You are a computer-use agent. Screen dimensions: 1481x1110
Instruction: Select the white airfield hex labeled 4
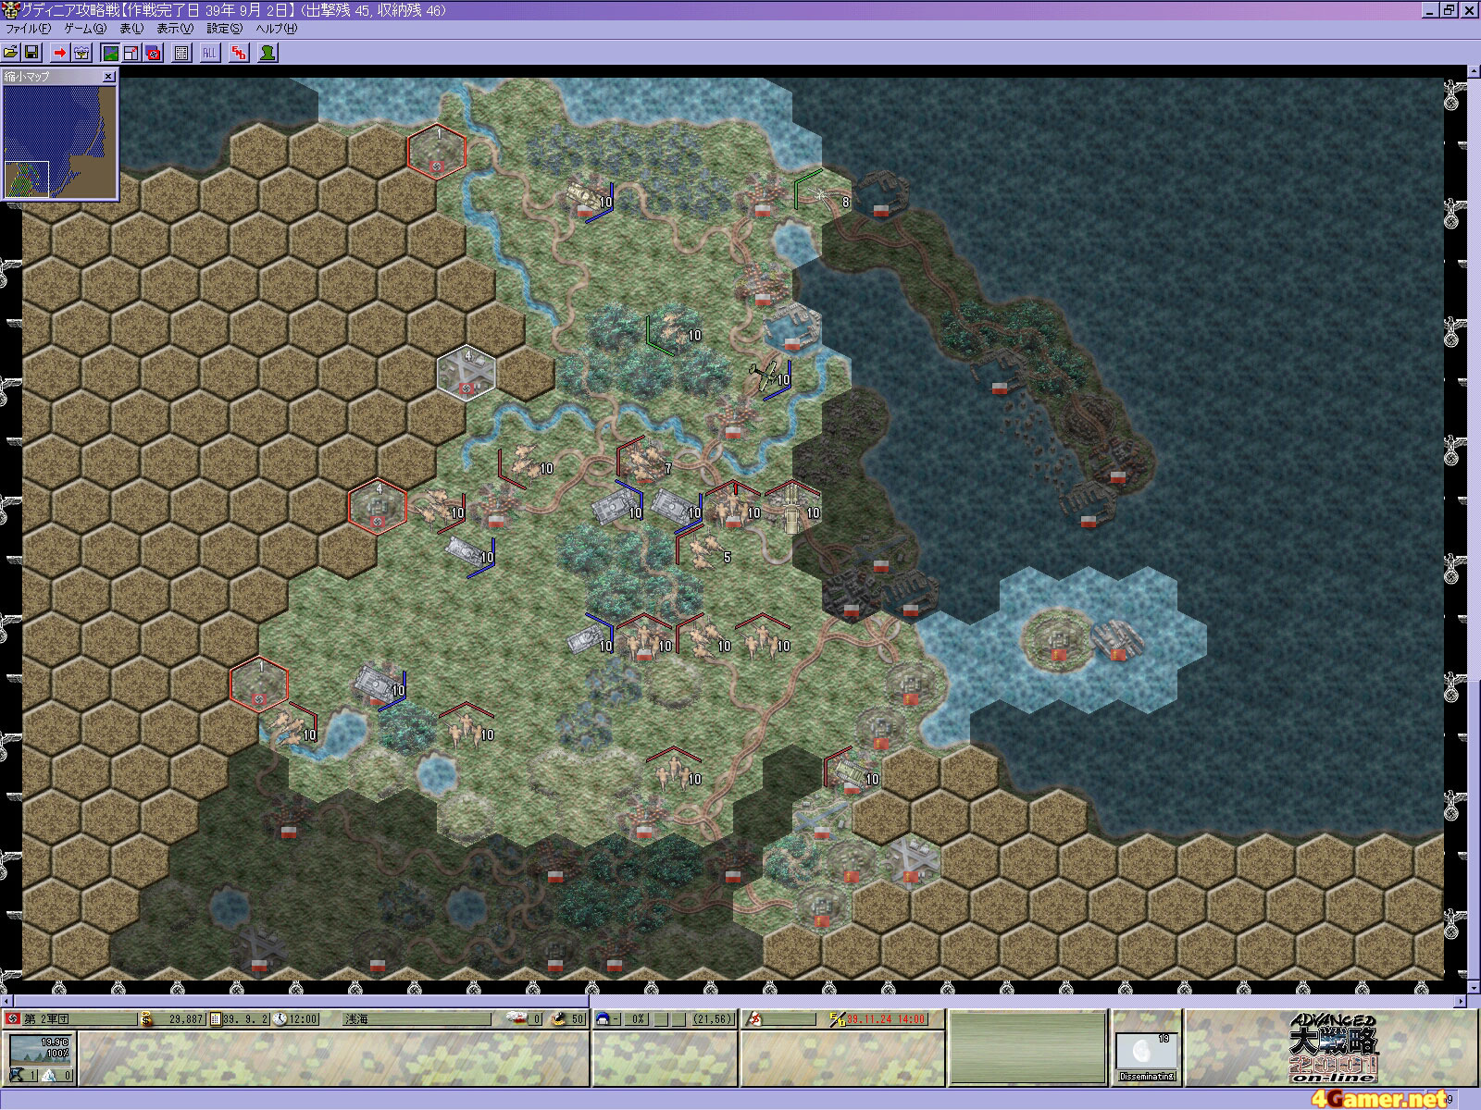click(x=467, y=374)
